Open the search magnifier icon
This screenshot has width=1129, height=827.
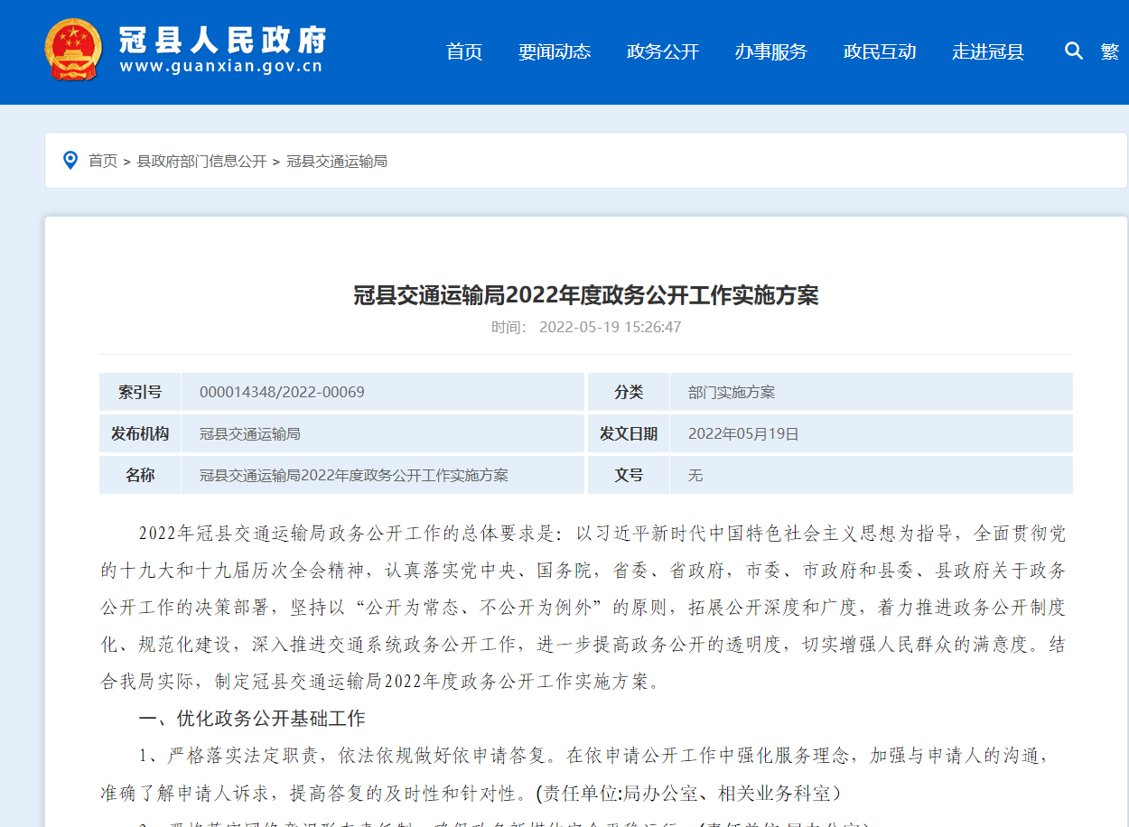pos(1073,51)
